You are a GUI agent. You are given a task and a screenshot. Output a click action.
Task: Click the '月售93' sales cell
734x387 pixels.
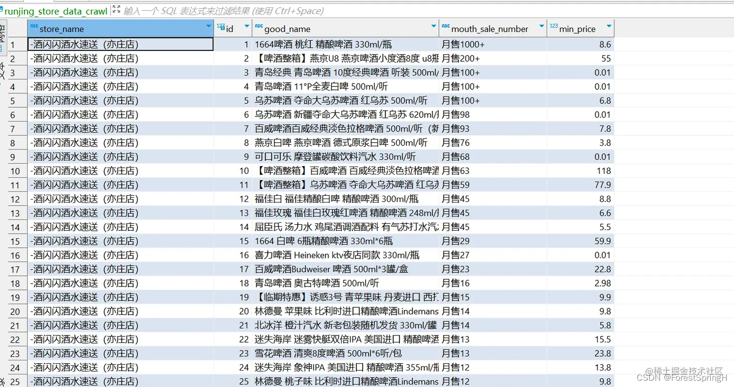click(493, 129)
